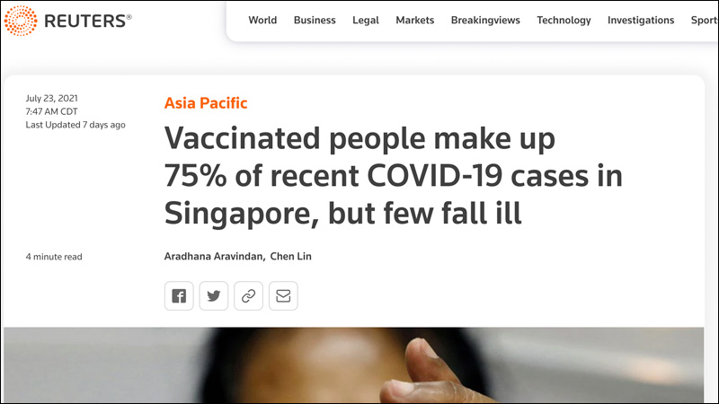Click the July 23, 2021 date
The height and width of the screenshot is (404, 719).
[x=52, y=98]
